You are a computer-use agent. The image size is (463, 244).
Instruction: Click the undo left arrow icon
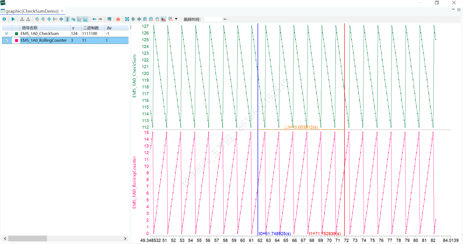pos(94,19)
